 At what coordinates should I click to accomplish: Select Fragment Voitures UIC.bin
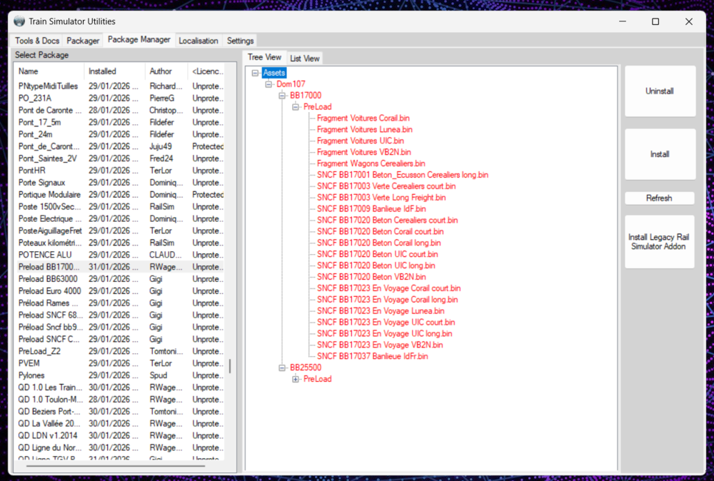tap(360, 141)
